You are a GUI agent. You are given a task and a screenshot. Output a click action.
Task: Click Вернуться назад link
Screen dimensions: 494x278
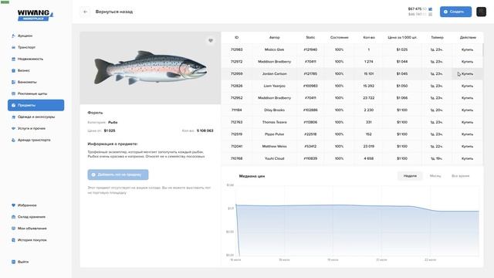(114, 12)
